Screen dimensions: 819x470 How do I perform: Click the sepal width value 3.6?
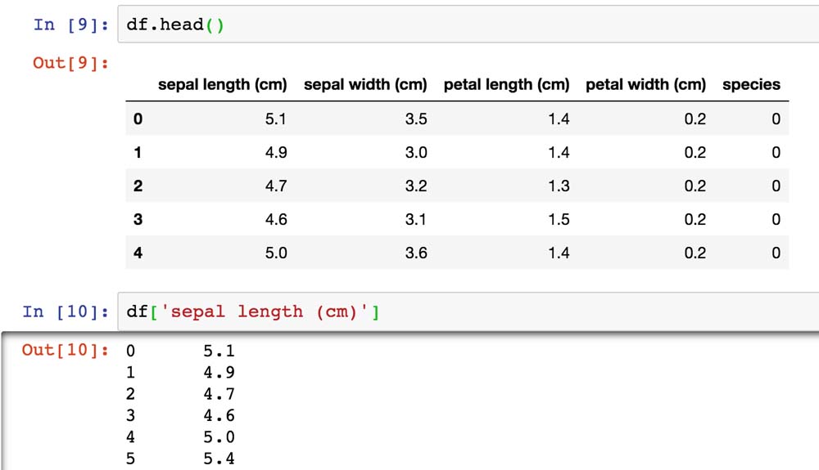[x=416, y=253]
